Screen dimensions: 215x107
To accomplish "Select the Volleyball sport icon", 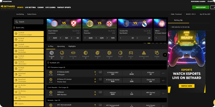I will [109, 53].
